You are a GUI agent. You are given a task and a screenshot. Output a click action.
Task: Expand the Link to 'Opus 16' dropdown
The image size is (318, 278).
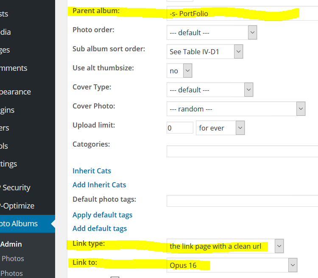[232, 265]
